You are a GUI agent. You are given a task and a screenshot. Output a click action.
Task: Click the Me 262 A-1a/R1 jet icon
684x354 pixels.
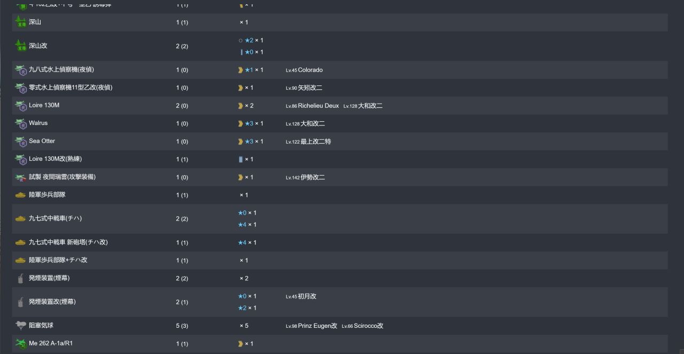click(x=20, y=343)
